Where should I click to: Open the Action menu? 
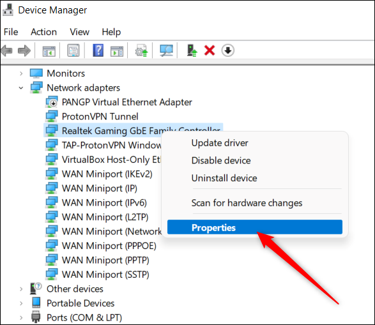44,32
